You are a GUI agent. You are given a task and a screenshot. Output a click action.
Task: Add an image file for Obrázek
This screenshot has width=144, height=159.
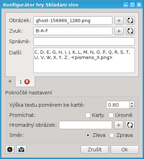[119, 20]
